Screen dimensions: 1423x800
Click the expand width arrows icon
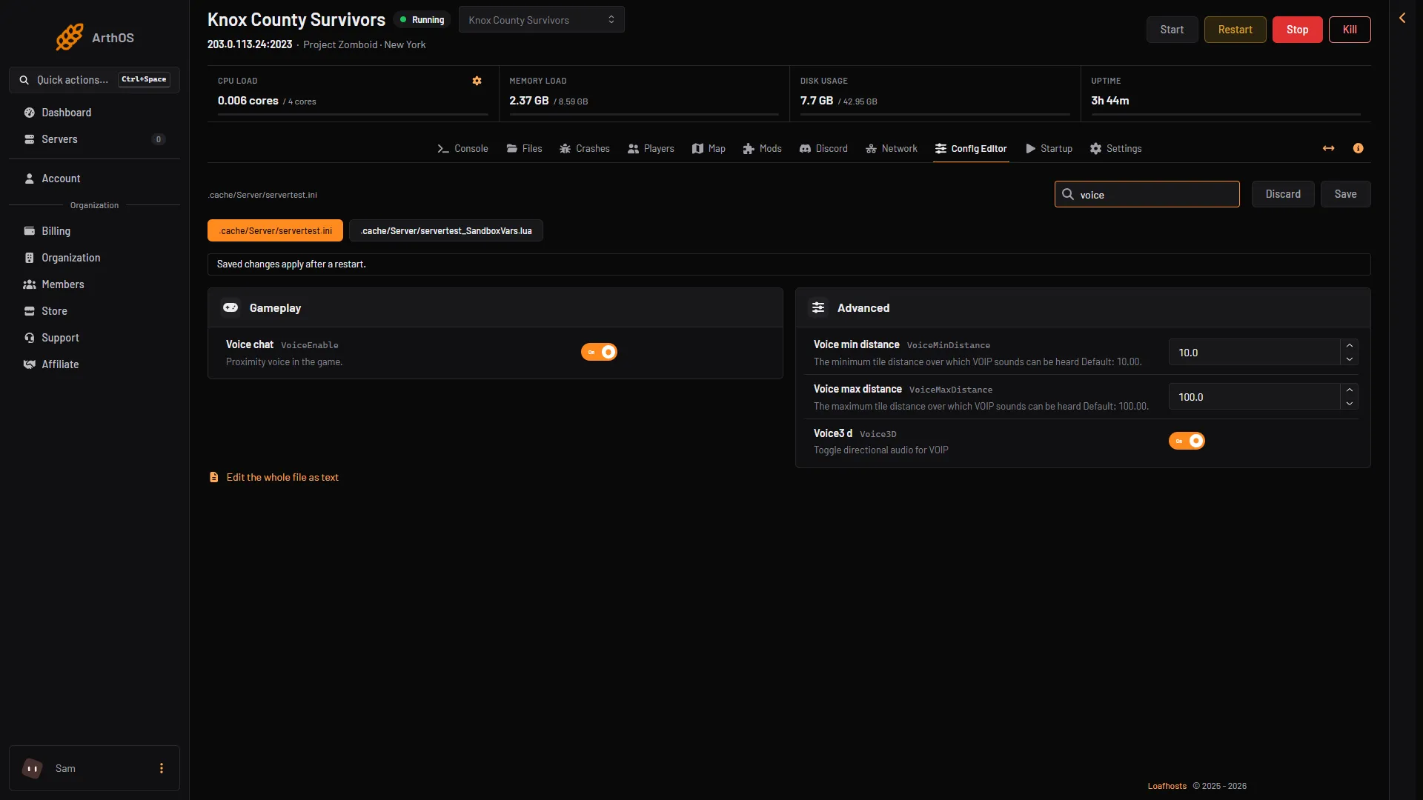(x=1328, y=149)
